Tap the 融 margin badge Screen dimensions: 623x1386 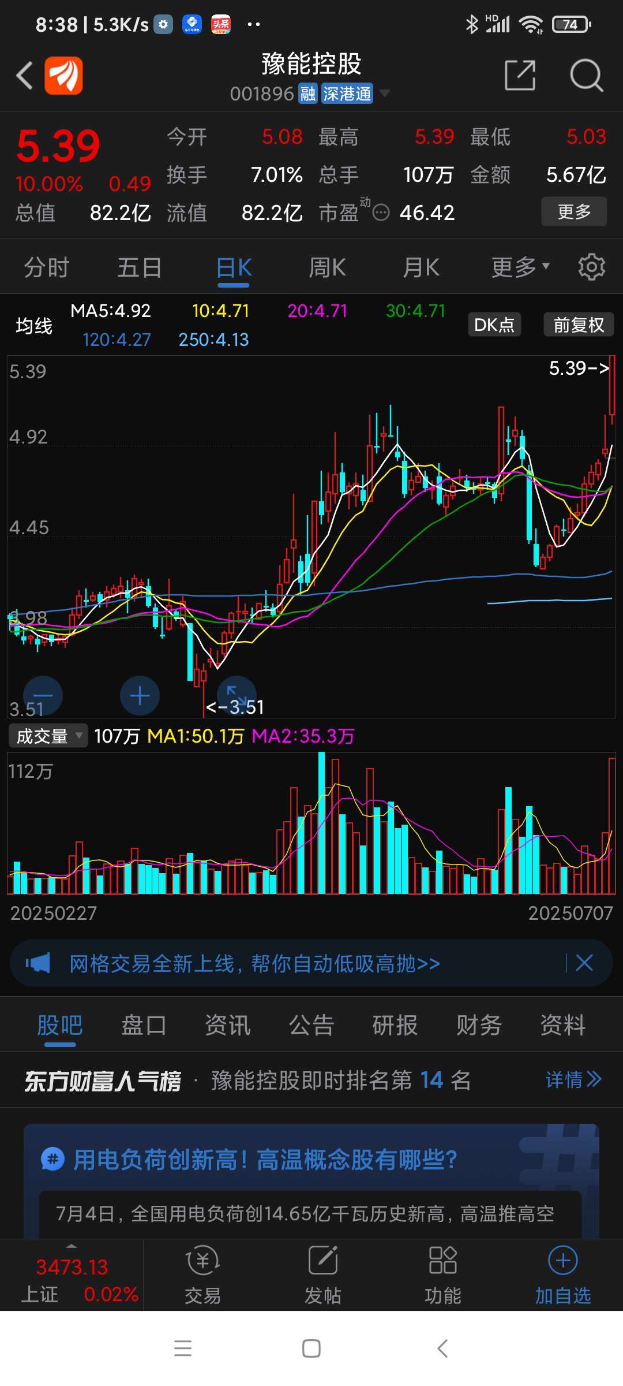click(308, 94)
